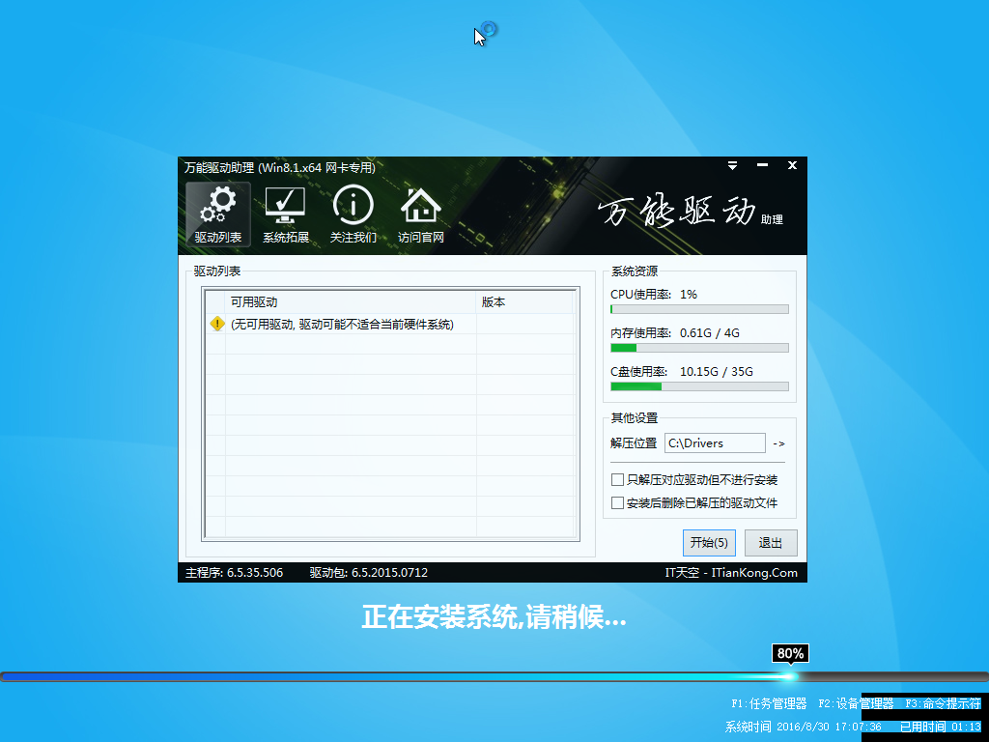
Task: Expand the 版本 column header
Action: coord(493,300)
